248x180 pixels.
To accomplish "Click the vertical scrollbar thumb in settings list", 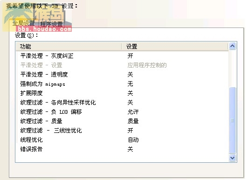I will [232, 120].
